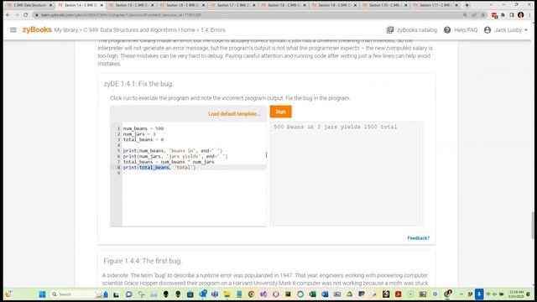Viewport: 537px width, 302px height.
Task: Click the 'Figure 1.4.4: The first bug.' heading
Action: pyautogui.click(x=143, y=261)
